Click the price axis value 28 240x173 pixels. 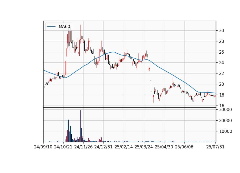coord(221,41)
